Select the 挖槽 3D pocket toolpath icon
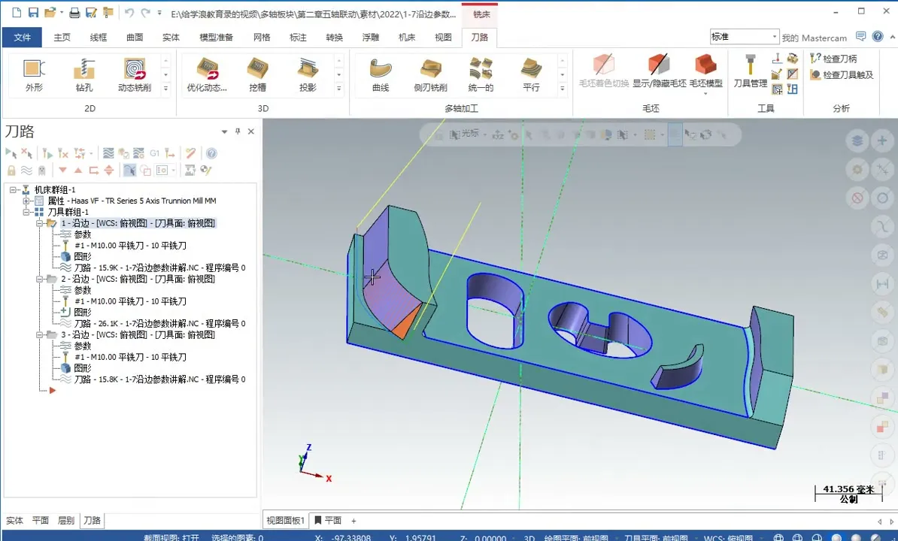 point(258,74)
